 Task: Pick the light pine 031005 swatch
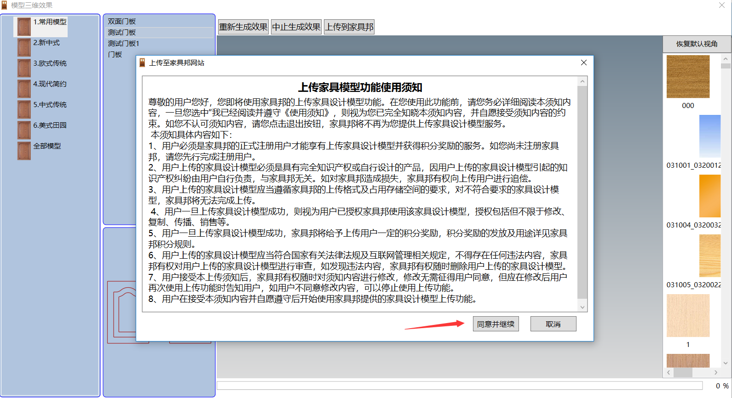(x=710, y=256)
